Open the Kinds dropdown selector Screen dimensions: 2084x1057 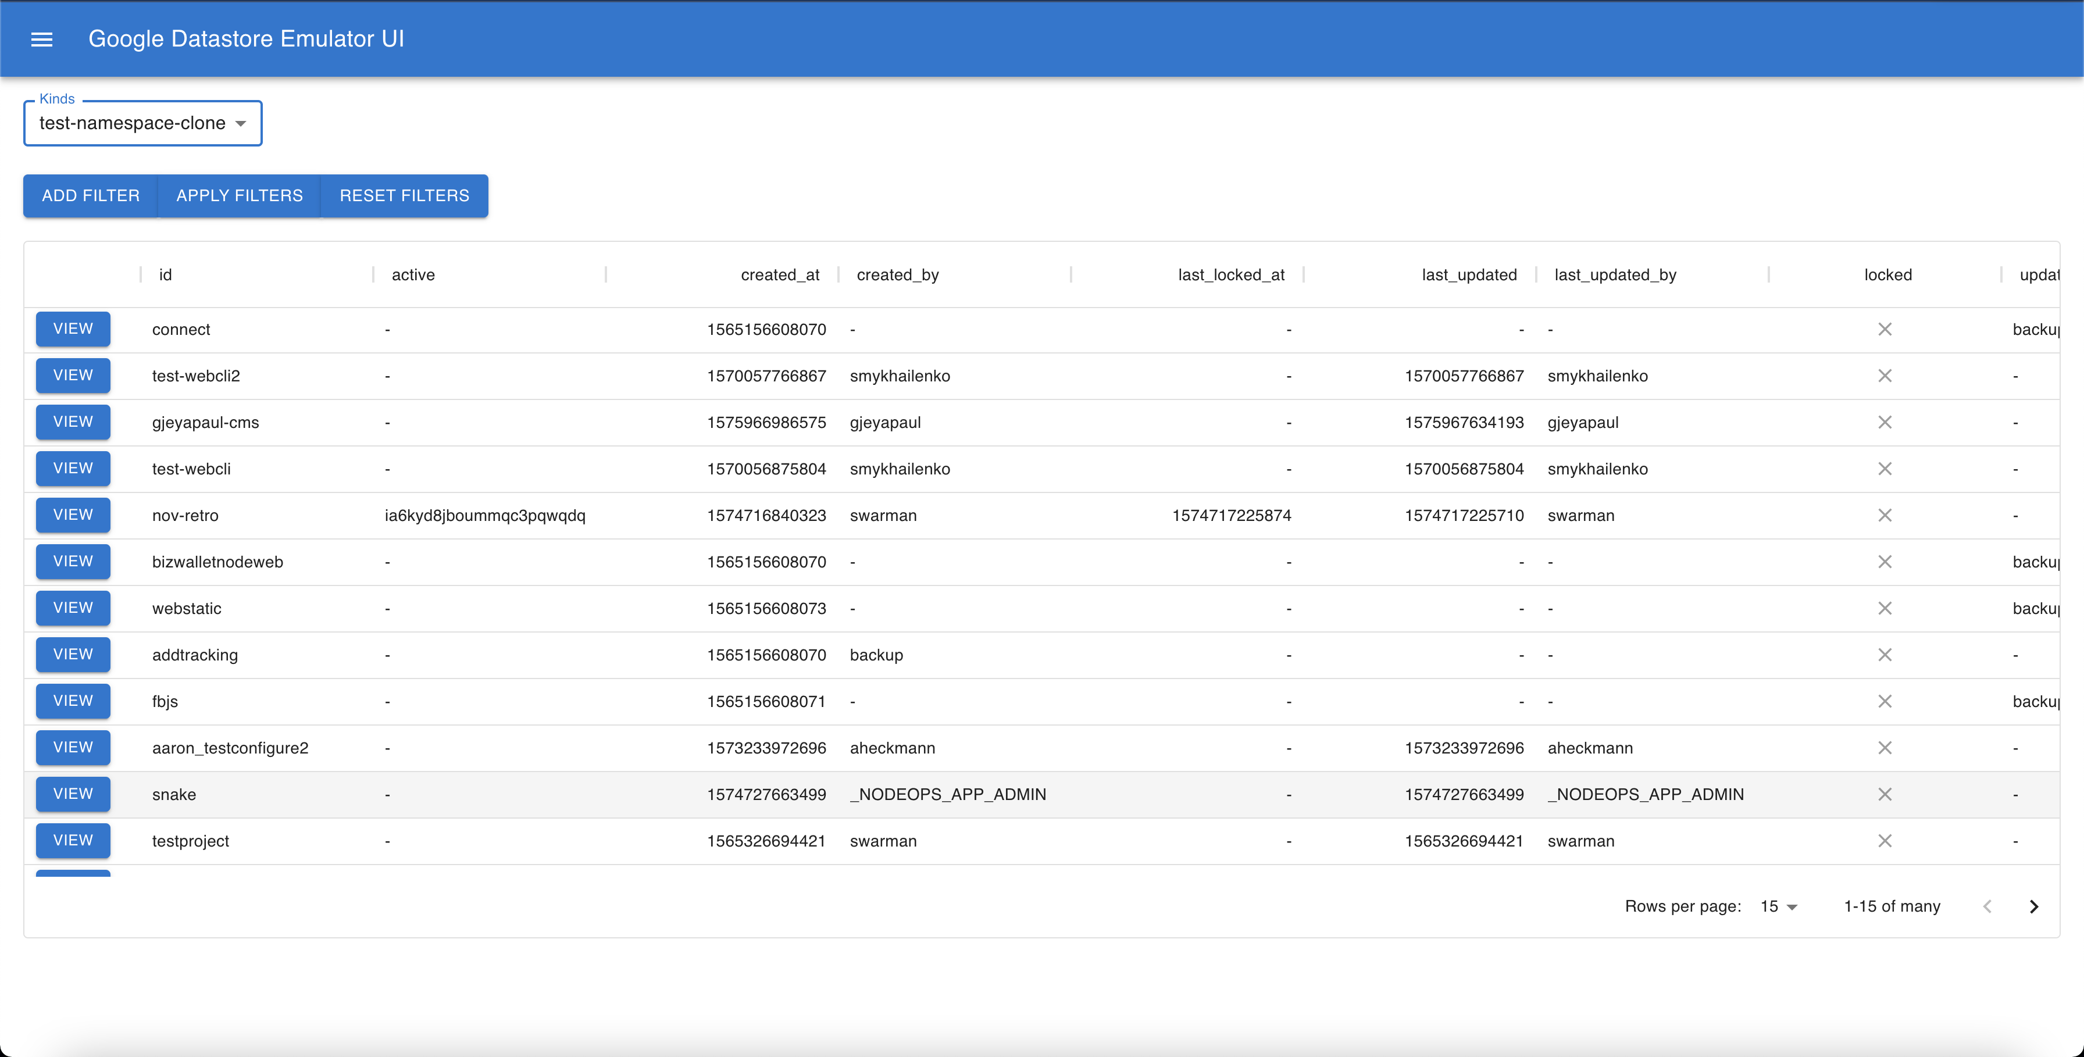(x=142, y=123)
